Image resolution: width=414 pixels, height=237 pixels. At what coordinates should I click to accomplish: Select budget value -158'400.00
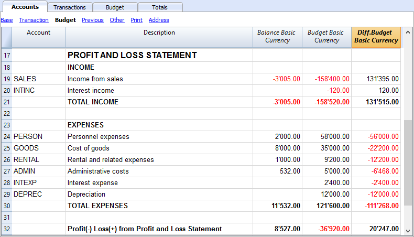pos(326,79)
